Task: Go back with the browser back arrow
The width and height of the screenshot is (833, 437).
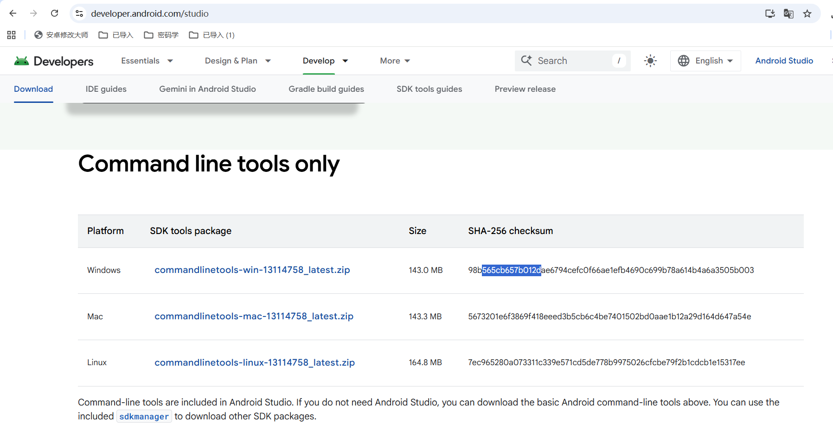Action: click(13, 13)
